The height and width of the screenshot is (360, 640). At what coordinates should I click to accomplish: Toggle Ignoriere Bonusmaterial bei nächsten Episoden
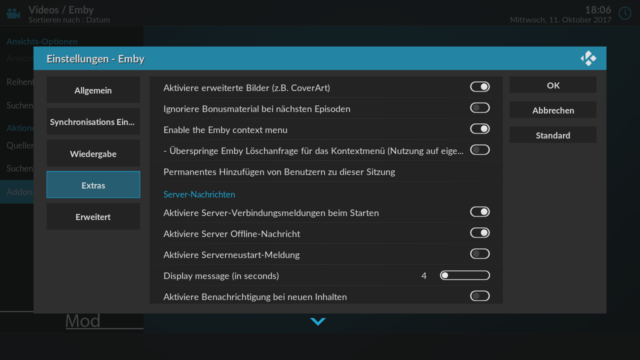click(x=480, y=108)
